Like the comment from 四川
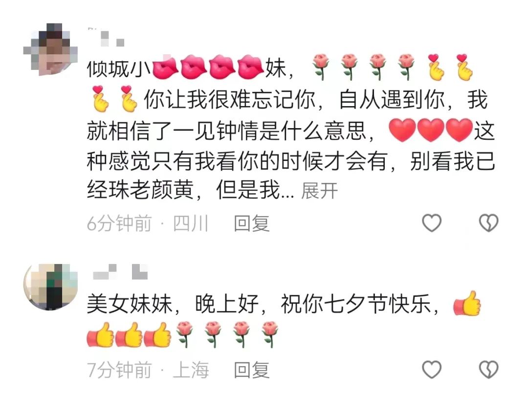The image size is (528, 399). 432,223
